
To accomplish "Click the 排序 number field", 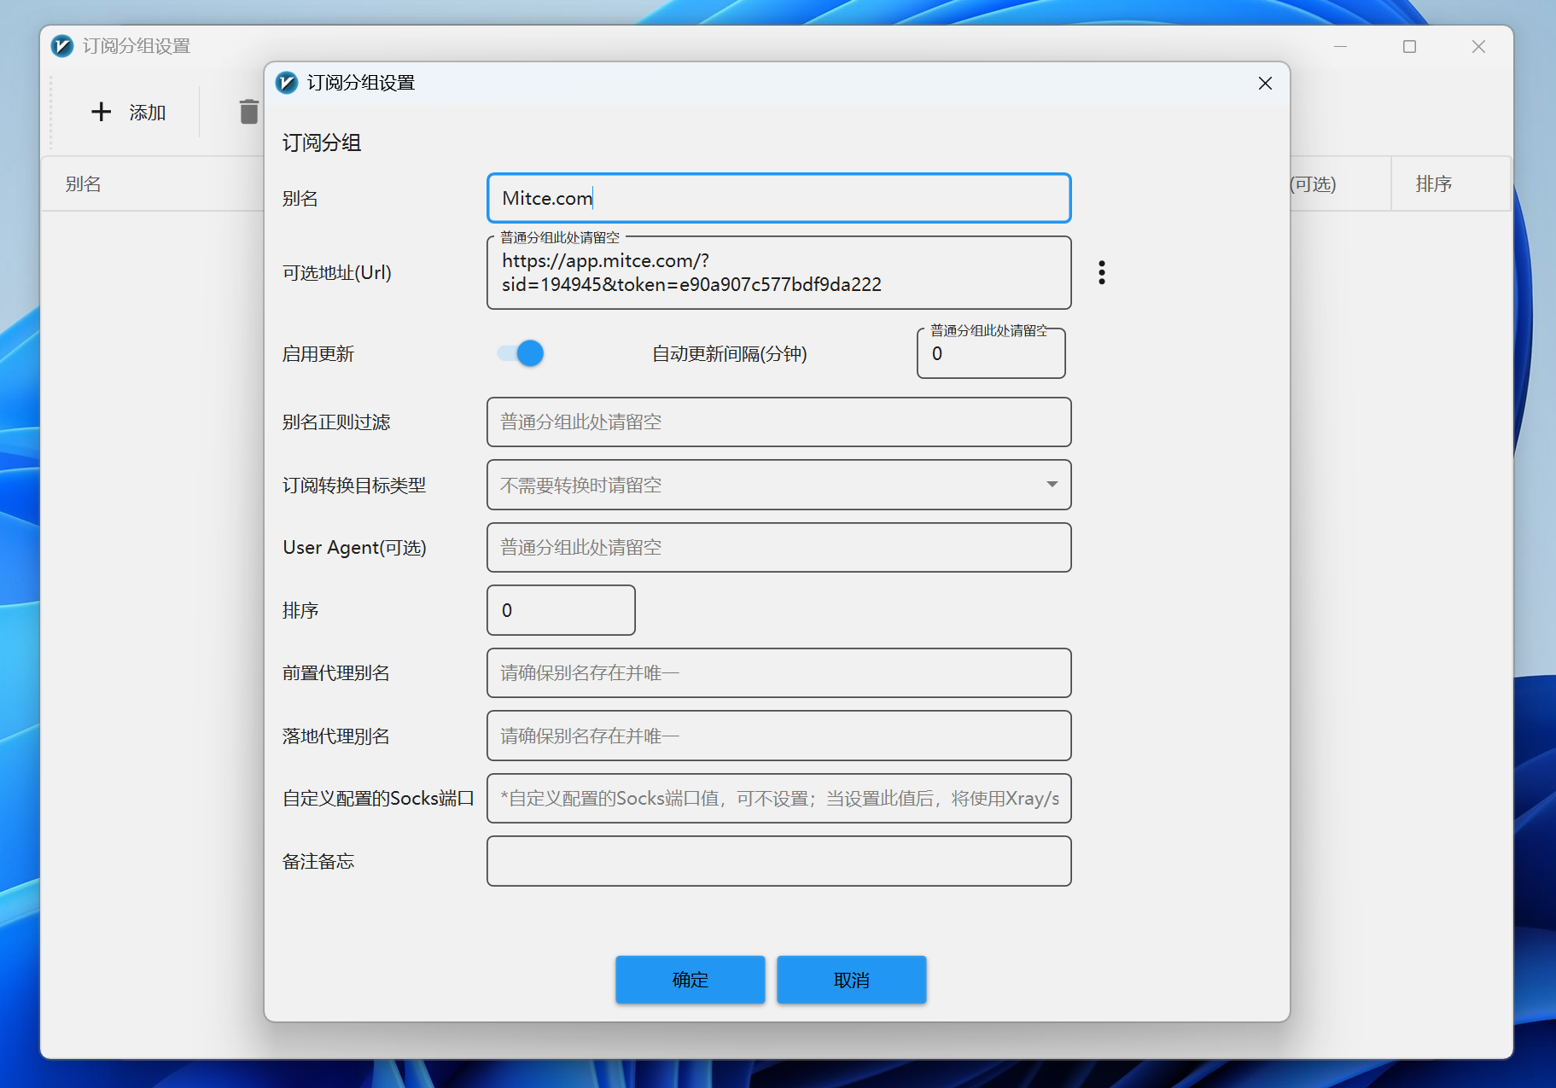I will click(561, 610).
